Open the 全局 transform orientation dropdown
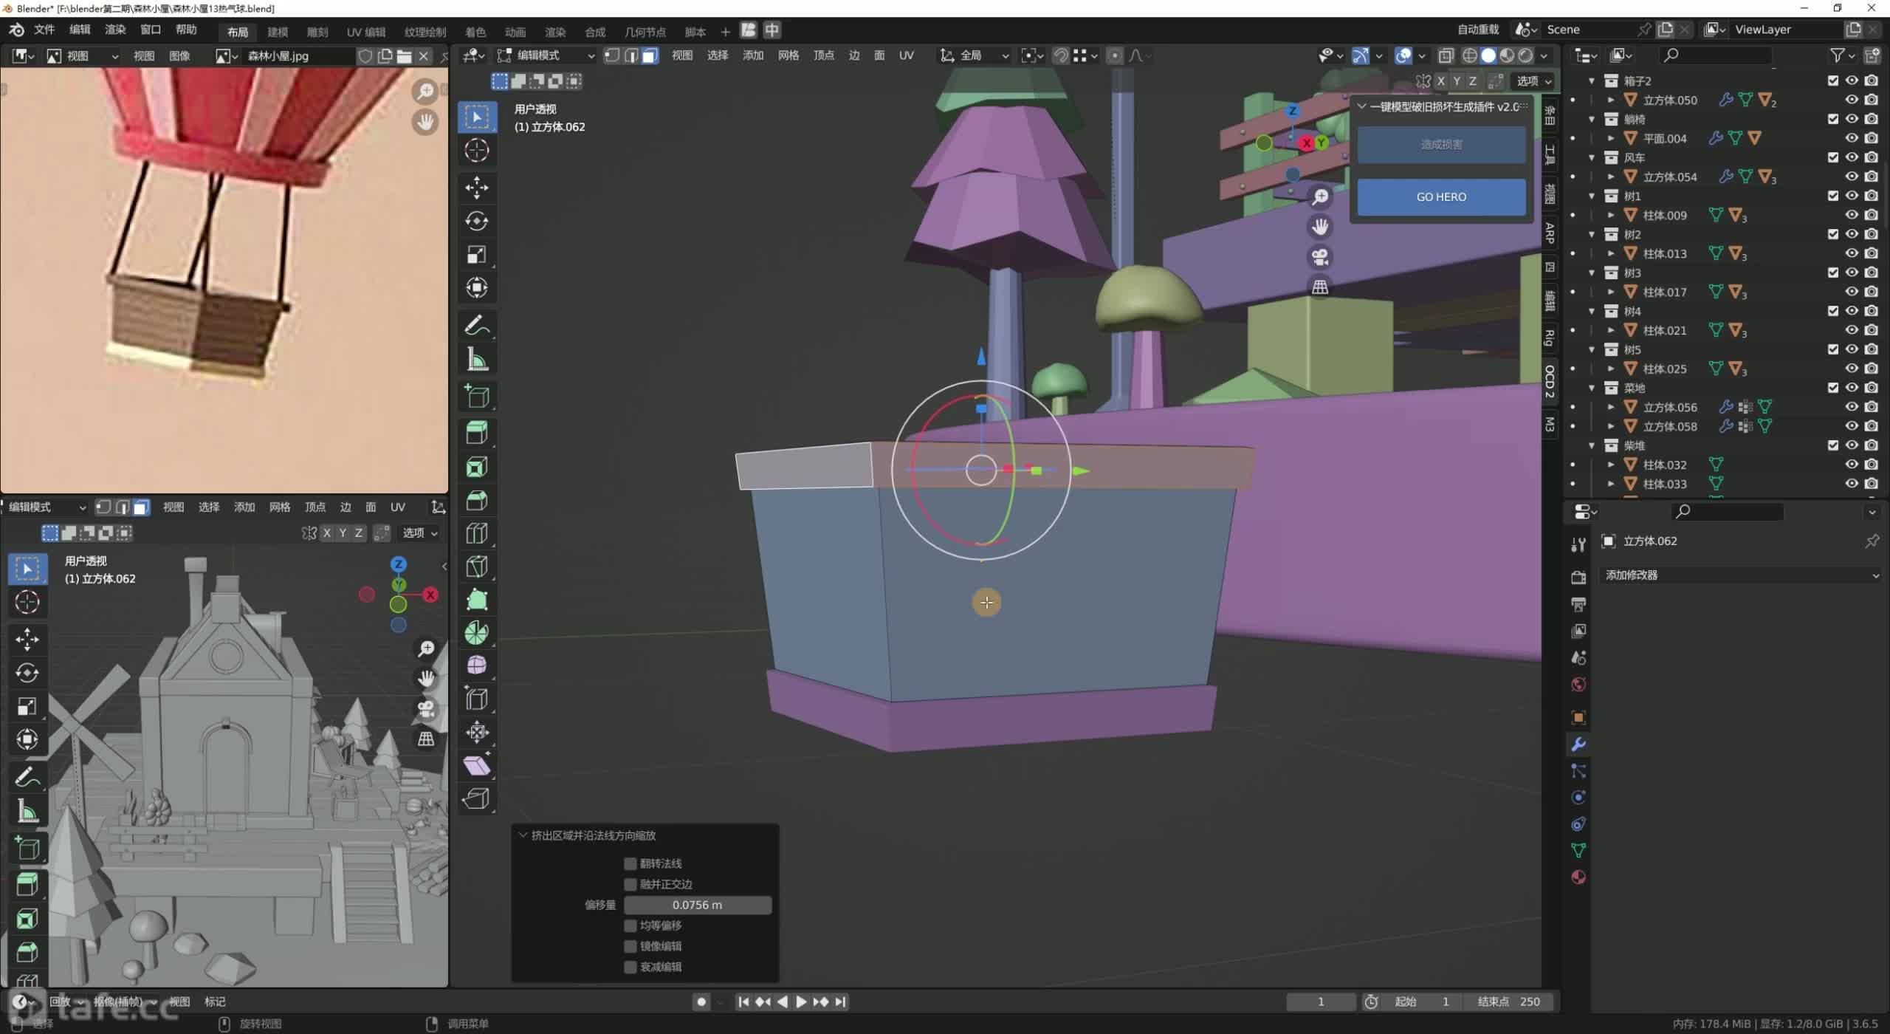Image resolution: width=1890 pixels, height=1034 pixels. click(x=974, y=55)
